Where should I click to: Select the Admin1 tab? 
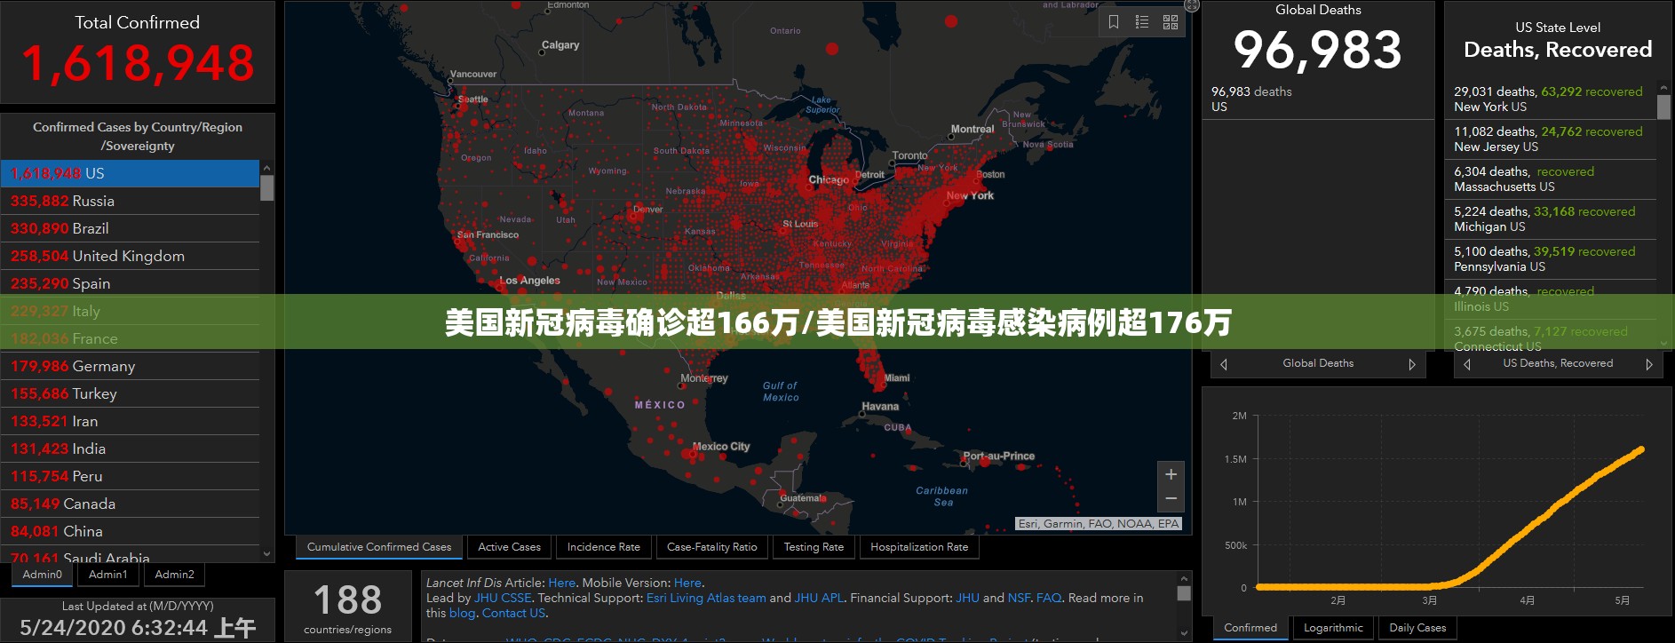(x=108, y=575)
